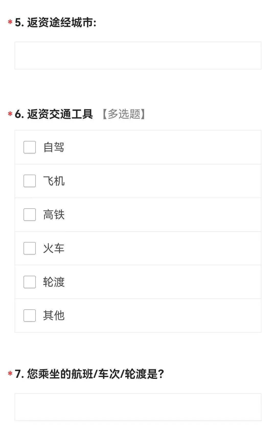
Task: Mark the 其他 checkbox
Action: [x=30, y=316]
